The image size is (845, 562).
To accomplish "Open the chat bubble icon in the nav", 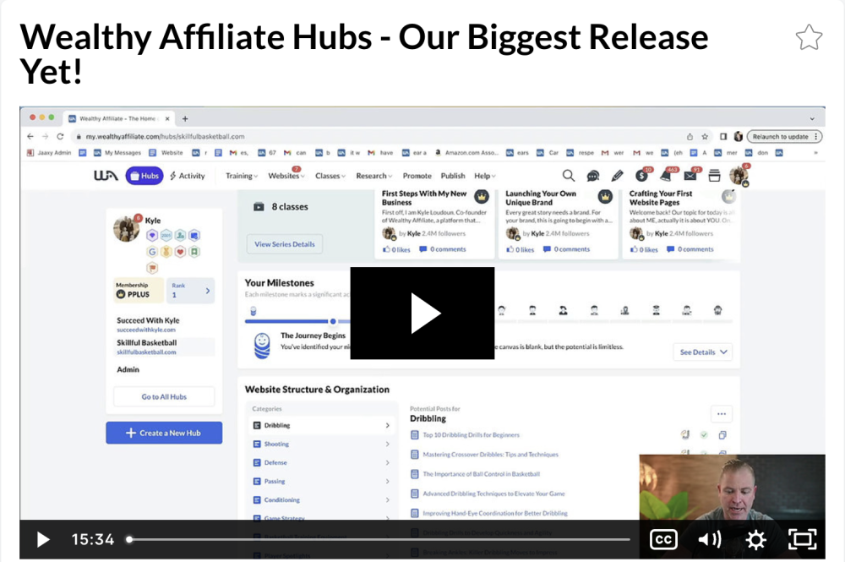I will (x=593, y=176).
